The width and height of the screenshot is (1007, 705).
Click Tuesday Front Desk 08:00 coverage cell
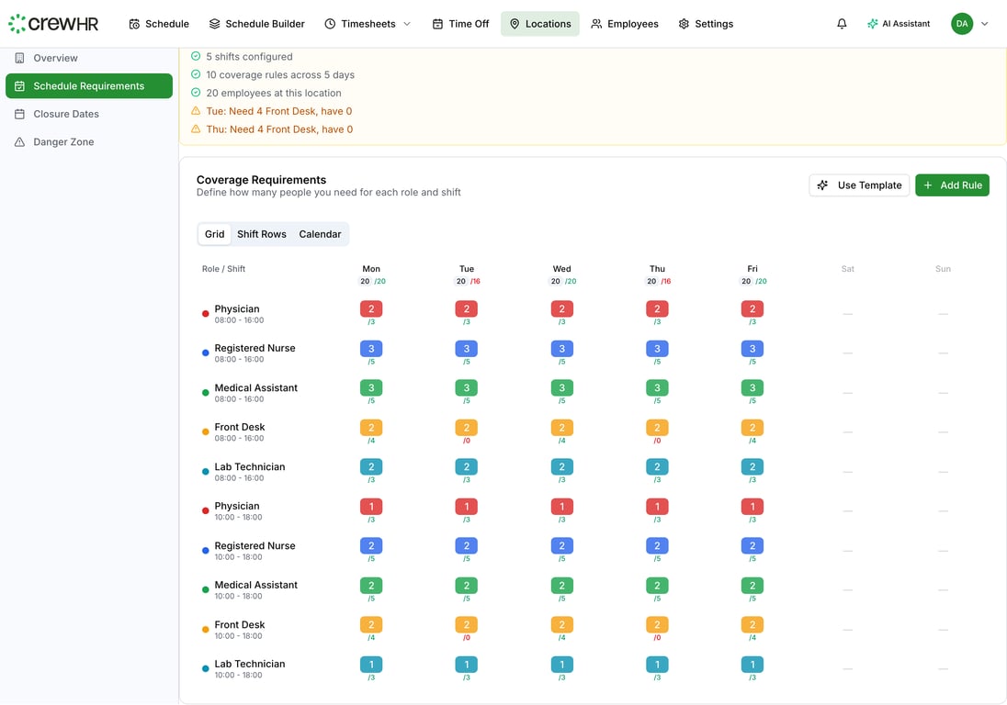(467, 428)
